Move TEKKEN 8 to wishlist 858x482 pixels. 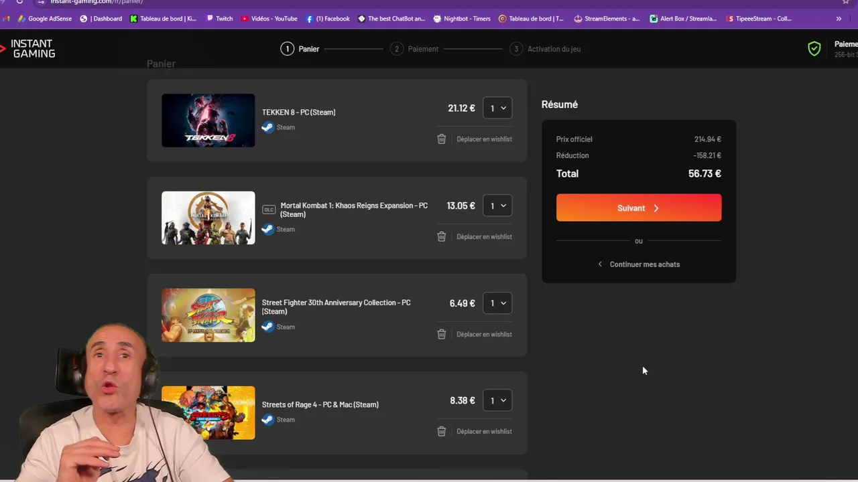click(x=484, y=139)
